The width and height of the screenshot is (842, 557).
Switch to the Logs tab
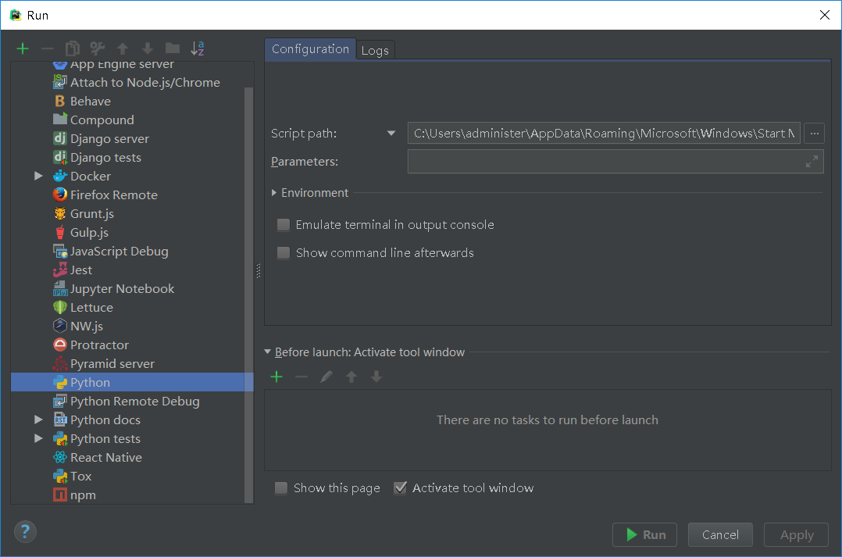point(375,50)
